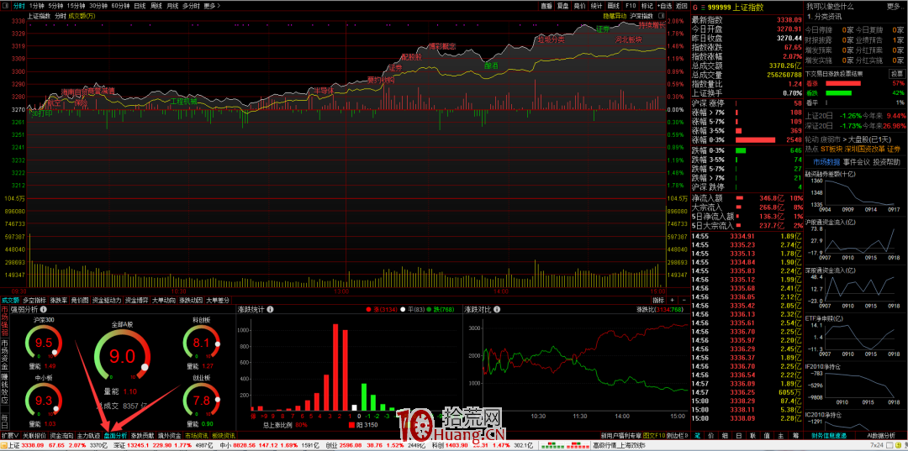Viewport: 908px width, 451px height.
Task: Select the 联 tab icon under tick list
Action: pyautogui.click(x=753, y=436)
